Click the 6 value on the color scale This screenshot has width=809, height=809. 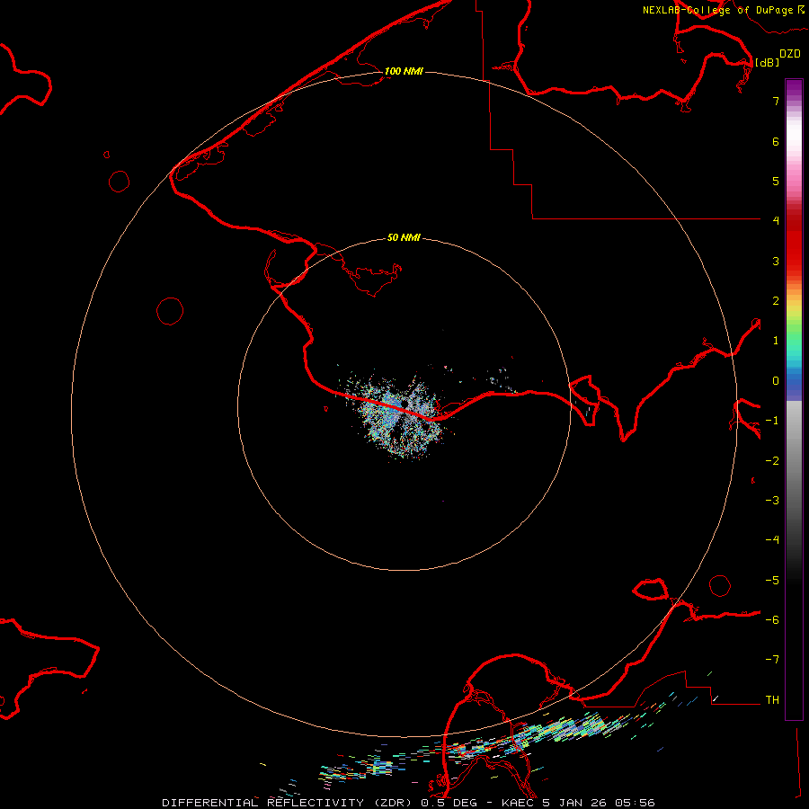pyautogui.click(x=776, y=141)
